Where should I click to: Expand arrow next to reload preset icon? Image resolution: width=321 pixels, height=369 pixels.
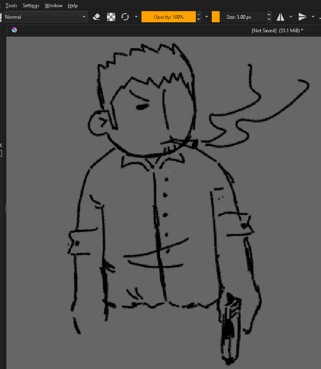tap(136, 17)
